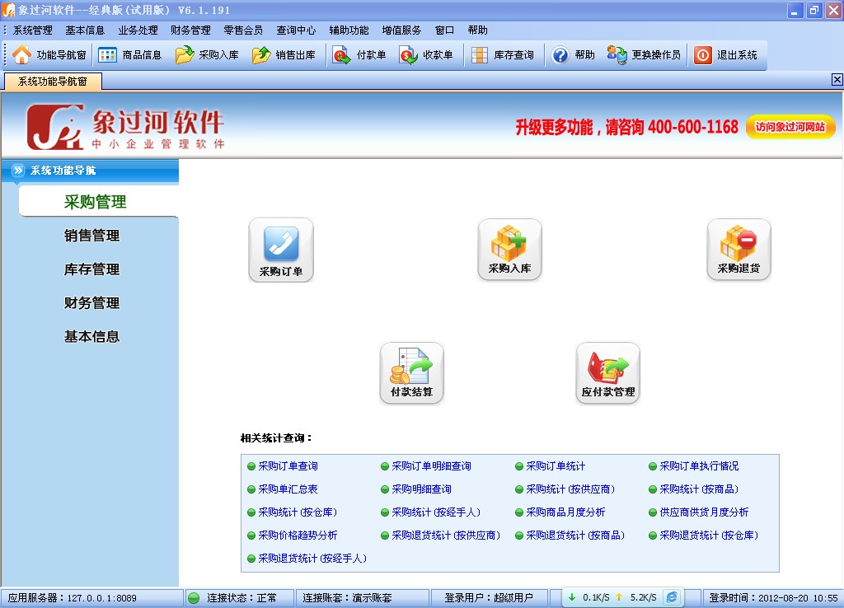Open the 付款结算 icon
Viewport: 844px width, 608px height.
[412, 373]
